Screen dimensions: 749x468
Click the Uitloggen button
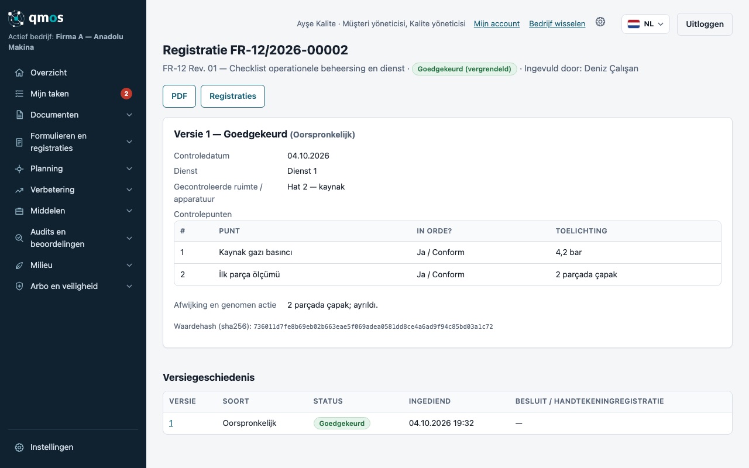pos(705,24)
